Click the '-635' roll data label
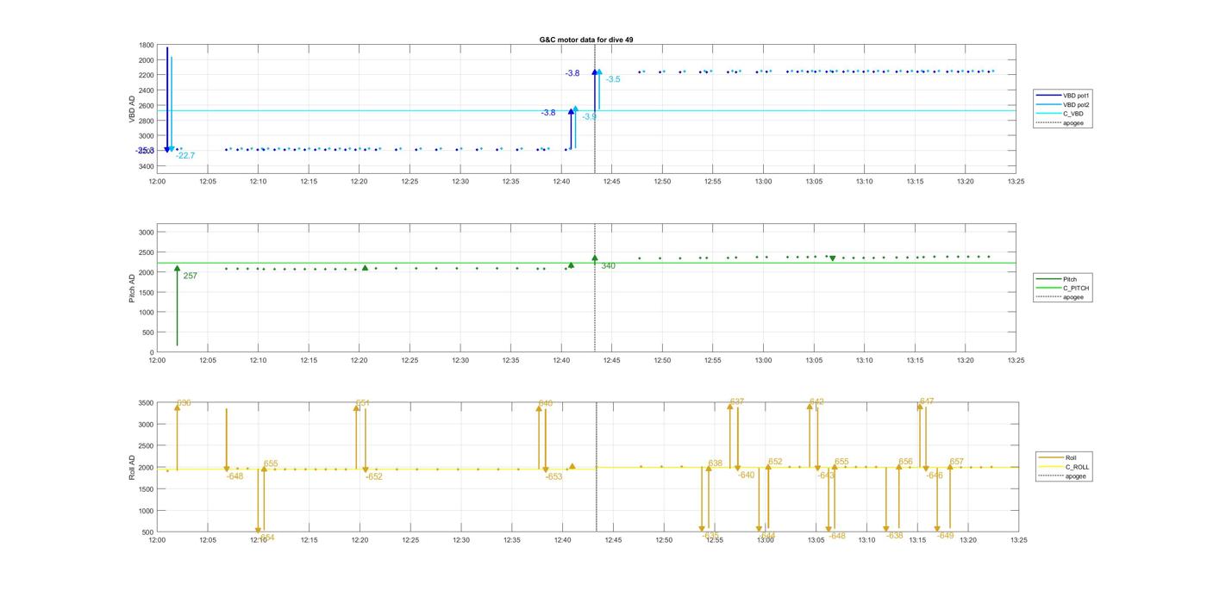1207x597 pixels. (x=710, y=535)
